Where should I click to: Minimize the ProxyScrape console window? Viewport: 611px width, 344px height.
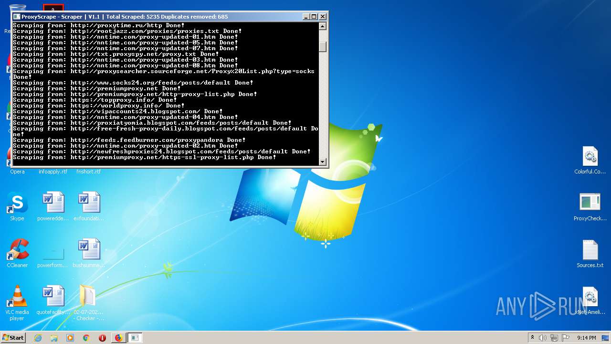tap(305, 17)
